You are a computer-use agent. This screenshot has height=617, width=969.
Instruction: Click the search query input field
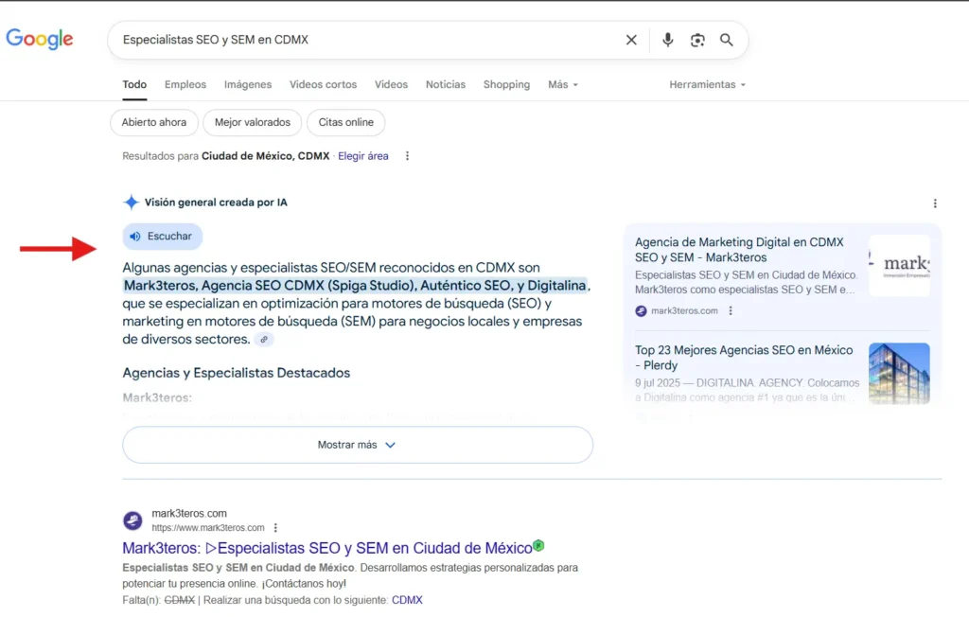(x=360, y=40)
